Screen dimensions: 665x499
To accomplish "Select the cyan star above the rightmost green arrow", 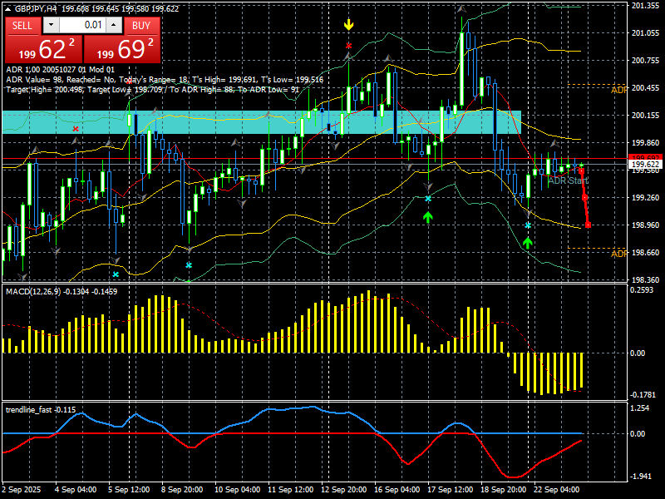I will point(528,225).
